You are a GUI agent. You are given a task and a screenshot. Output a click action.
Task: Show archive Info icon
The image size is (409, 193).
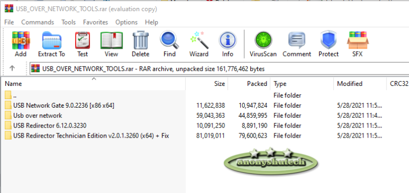pyautogui.click(x=228, y=41)
